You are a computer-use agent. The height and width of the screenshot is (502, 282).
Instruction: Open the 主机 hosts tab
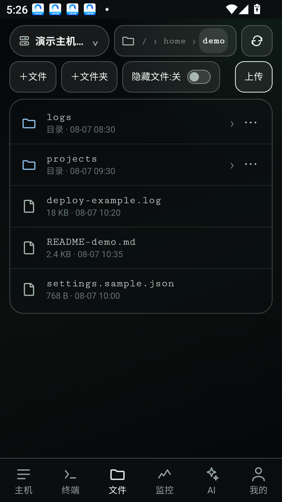23,481
